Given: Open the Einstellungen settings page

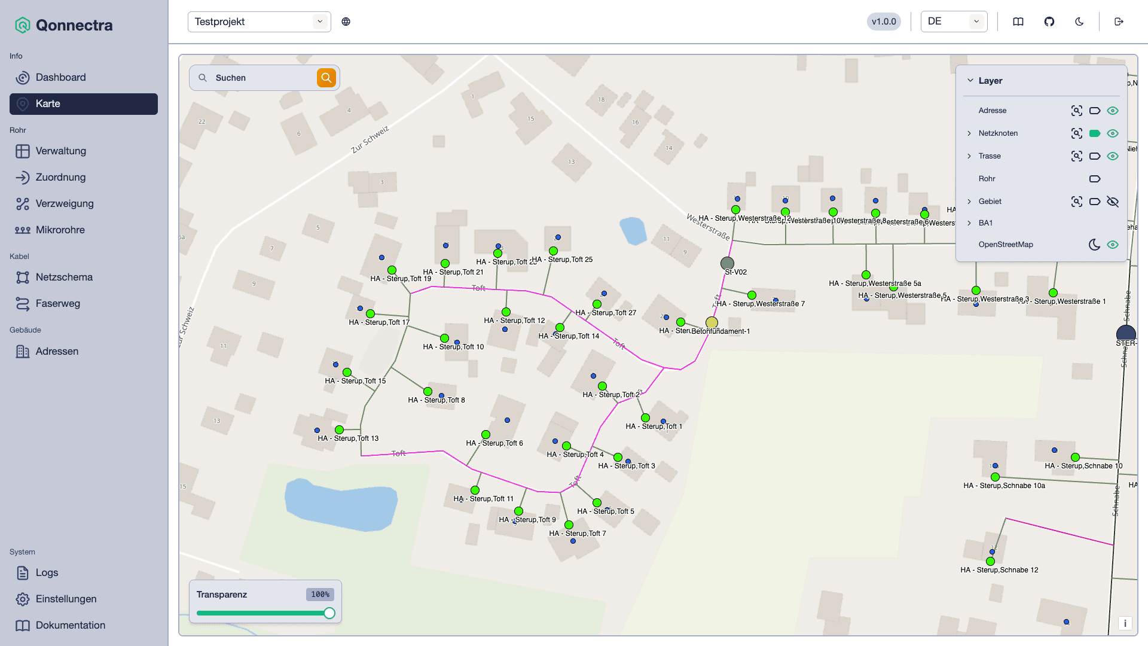Looking at the screenshot, I should [84, 599].
